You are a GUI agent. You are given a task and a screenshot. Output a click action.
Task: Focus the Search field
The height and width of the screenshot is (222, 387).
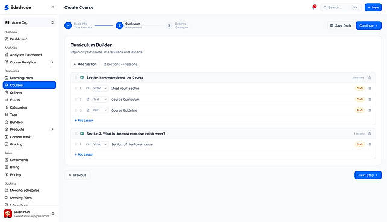(341, 7)
